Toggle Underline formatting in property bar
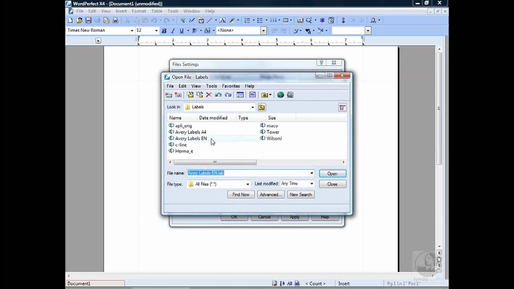Image resolution: width=514 pixels, height=289 pixels. pyautogui.click(x=182, y=31)
